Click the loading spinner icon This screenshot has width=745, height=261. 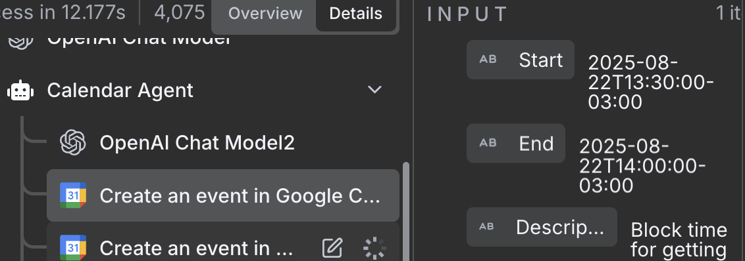(374, 248)
